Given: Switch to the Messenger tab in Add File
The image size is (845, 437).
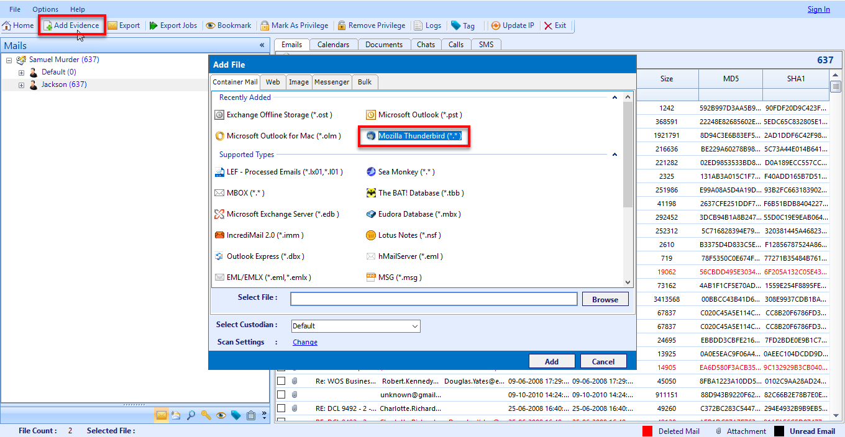Looking at the screenshot, I should pos(332,82).
